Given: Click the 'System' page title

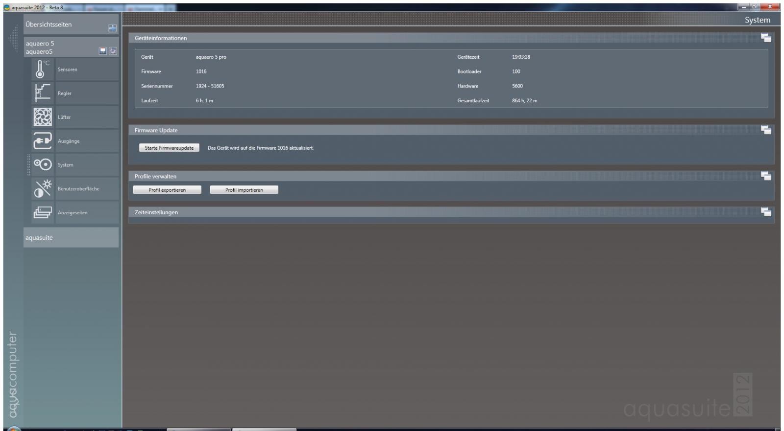Looking at the screenshot, I should 758,20.
